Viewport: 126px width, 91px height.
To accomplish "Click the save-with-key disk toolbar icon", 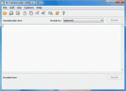I will click(11, 13).
